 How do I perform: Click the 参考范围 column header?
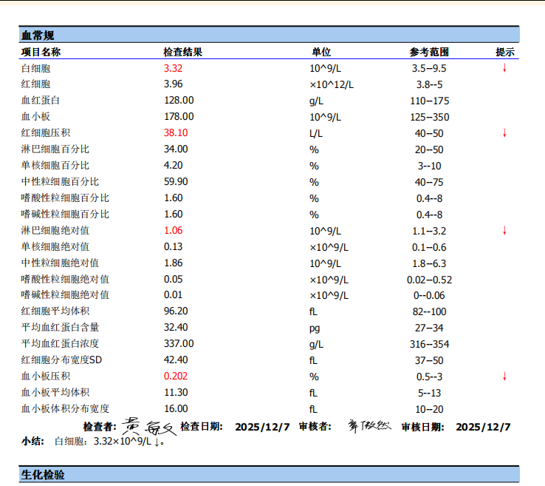[429, 52]
